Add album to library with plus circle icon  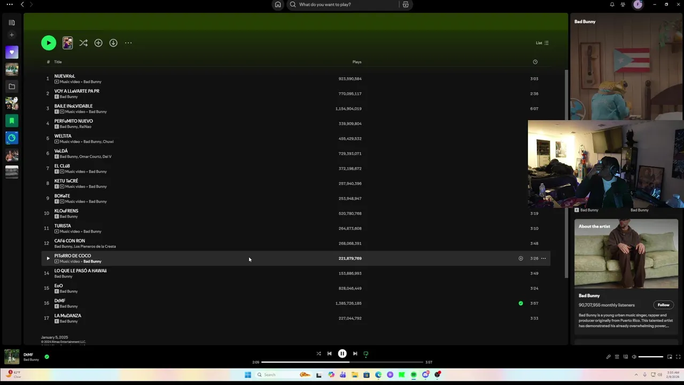click(x=98, y=43)
